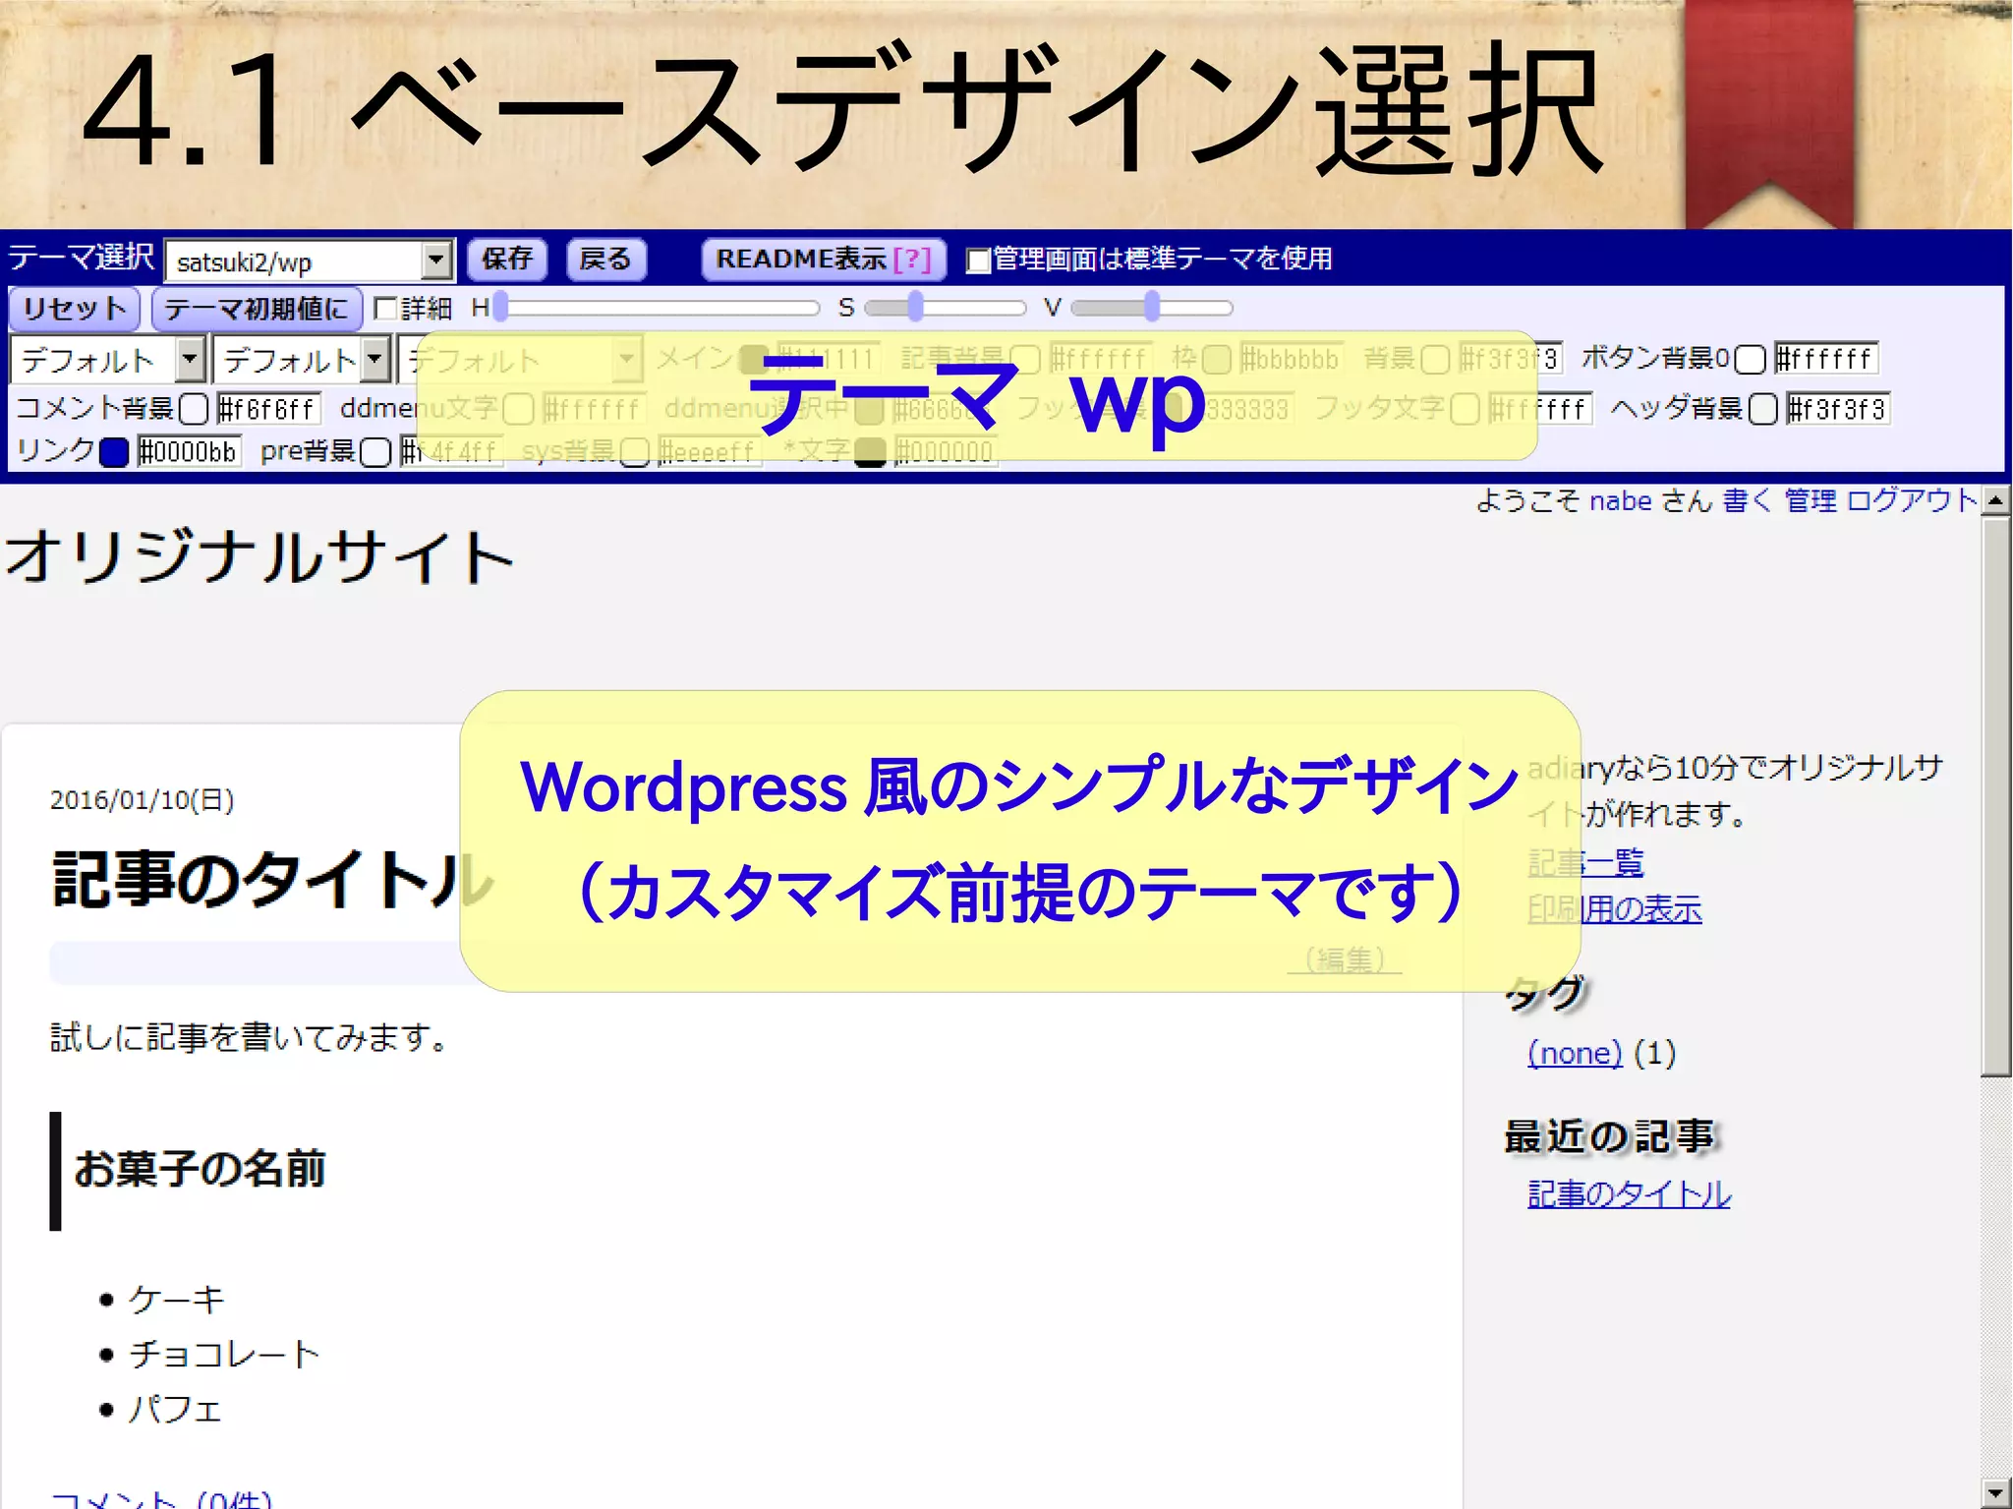Click the リンク blue color swatch
Screen dimensions: 2013x1509
point(114,452)
